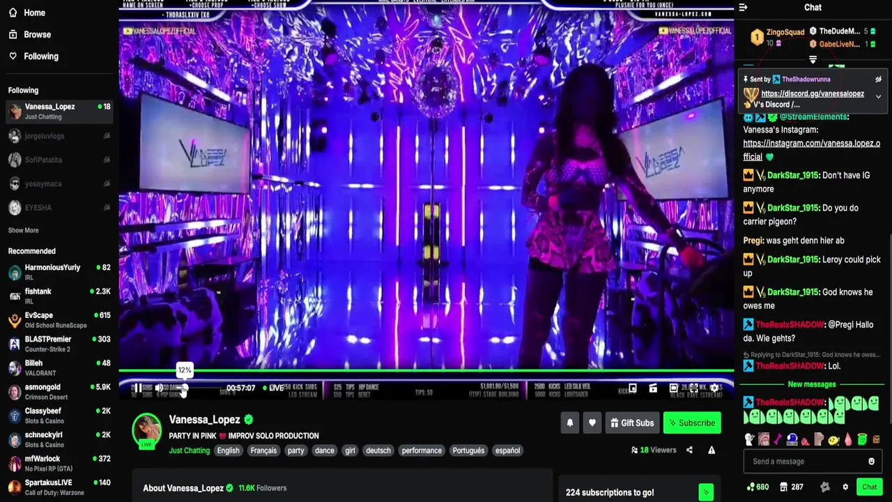892x502 pixels.
Task: Open channel shop showing 287
Action: (x=791, y=487)
